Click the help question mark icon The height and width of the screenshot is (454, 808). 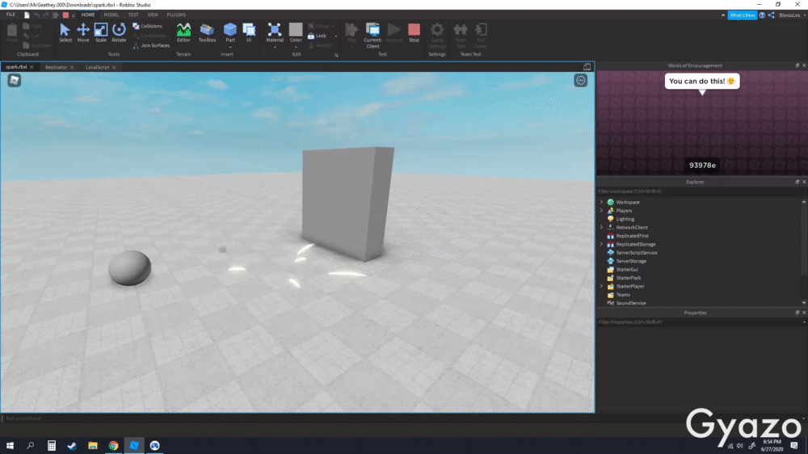pos(762,15)
